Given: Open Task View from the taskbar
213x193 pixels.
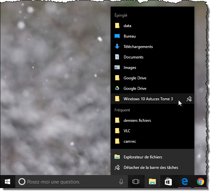Looking at the screenshot, I should tap(135, 182).
